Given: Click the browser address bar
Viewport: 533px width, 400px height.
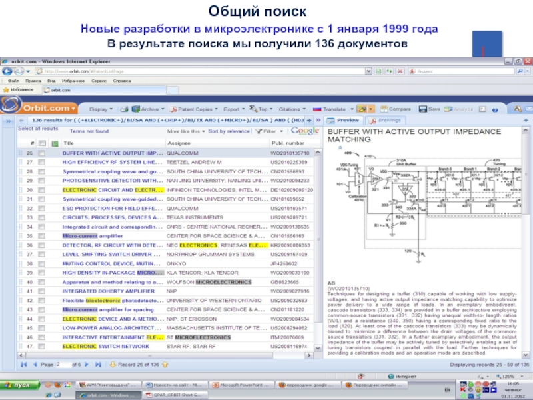Looking at the screenshot, I should tap(201, 71).
